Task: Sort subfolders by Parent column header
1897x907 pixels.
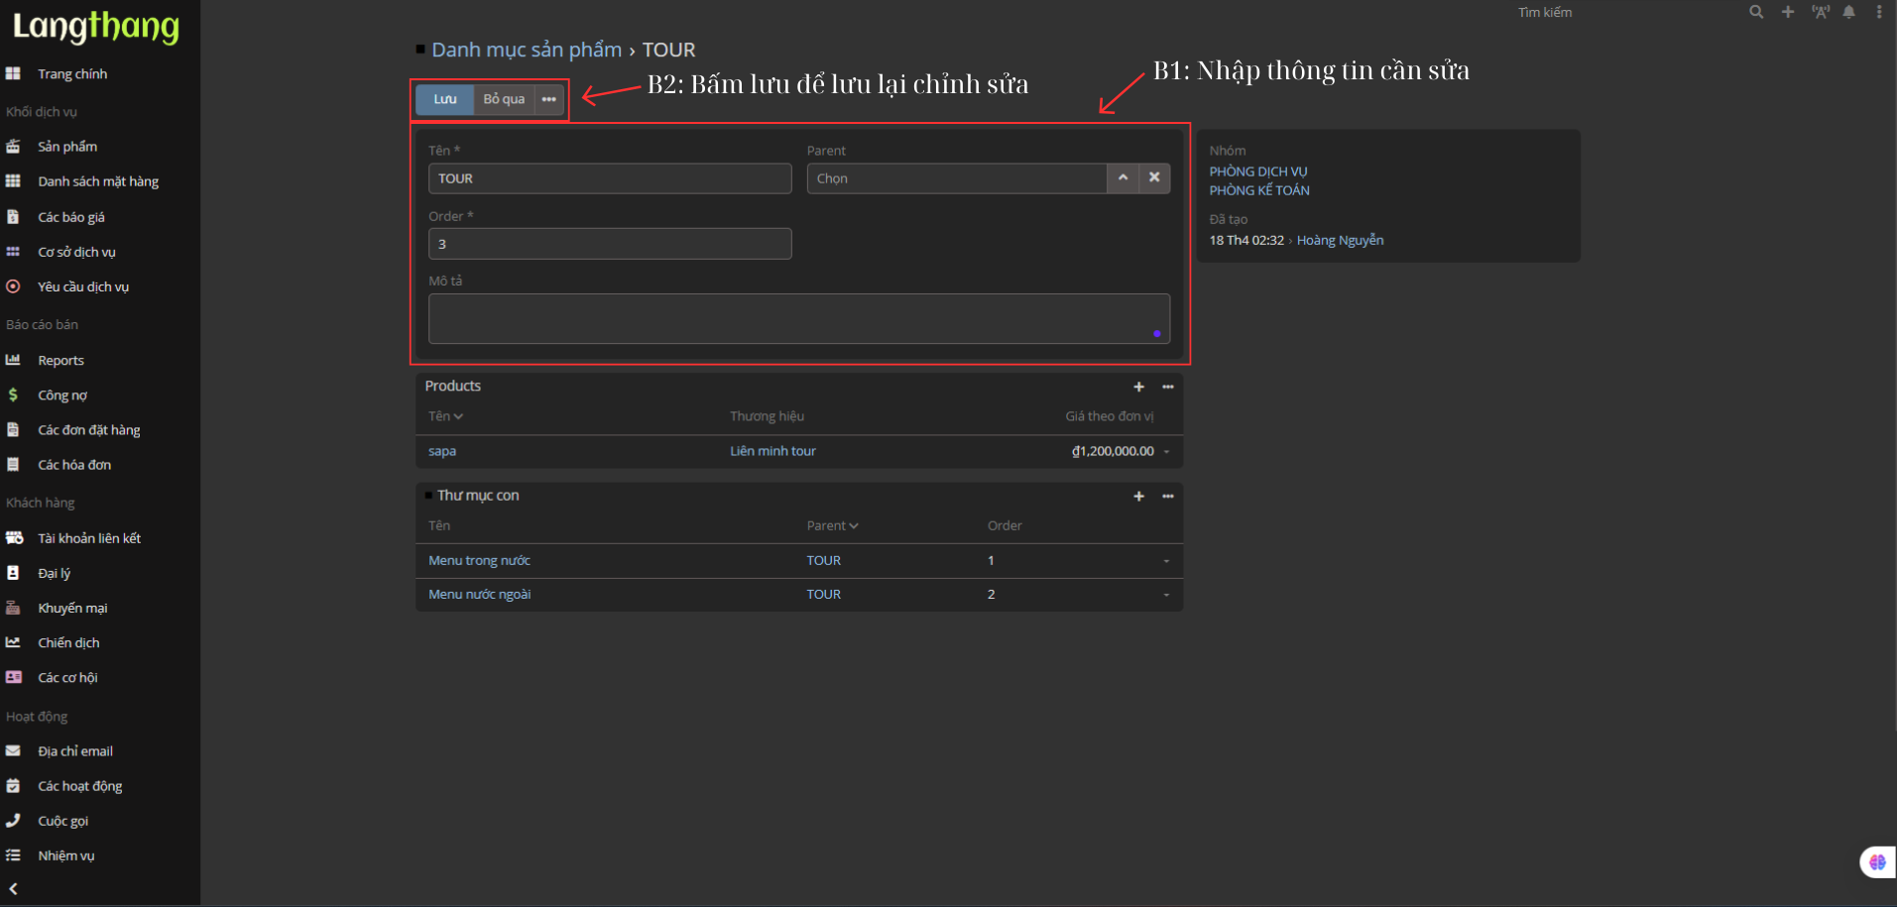Action: point(832,525)
